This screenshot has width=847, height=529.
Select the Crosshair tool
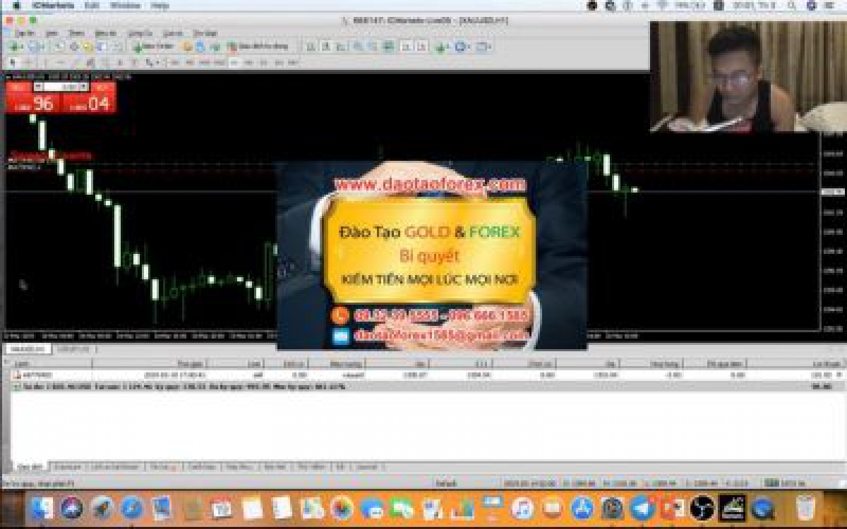pos(27,63)
